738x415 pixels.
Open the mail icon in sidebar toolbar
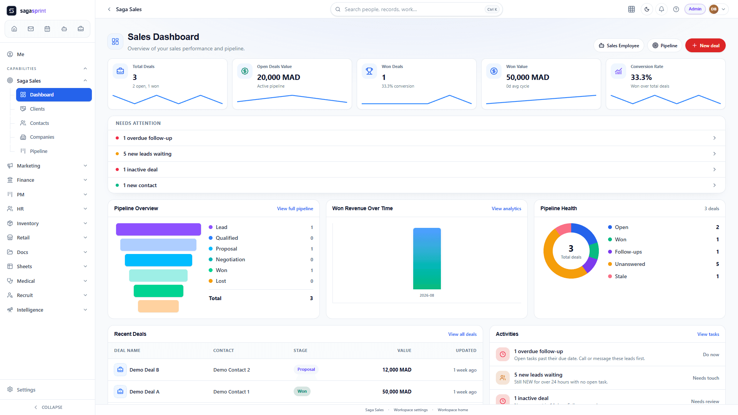pyautogui.click(x=31, y=29)
